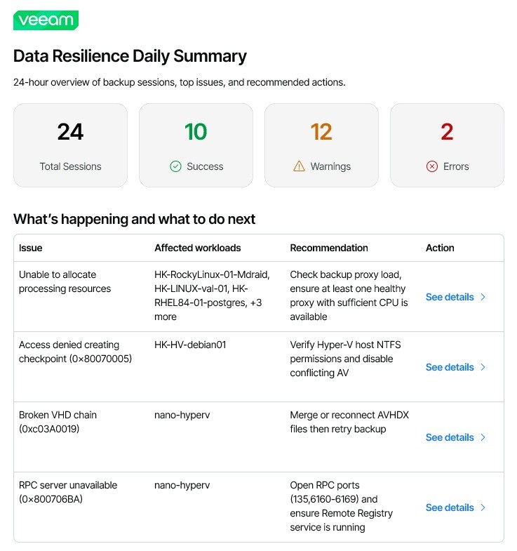Viewport: 517px width, 551px height.
Task: Select the Errors summary card showing 2
Action: (447, 145)
